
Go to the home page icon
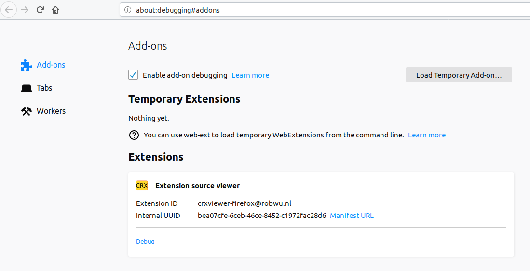pyautogui.click(x=55, y=10)
